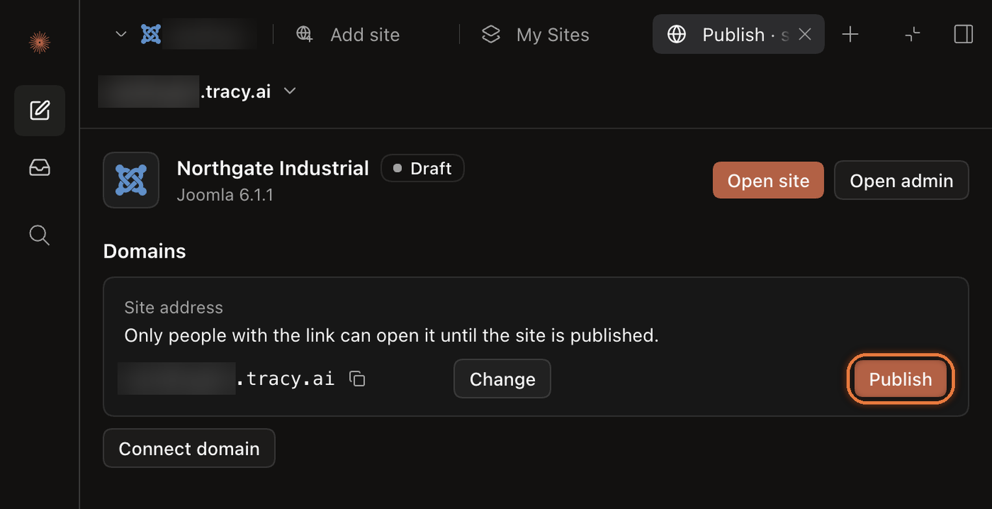Click the search magnifier in the sidebar
Viewport: 992px width, 509px height.
point(40,235)
